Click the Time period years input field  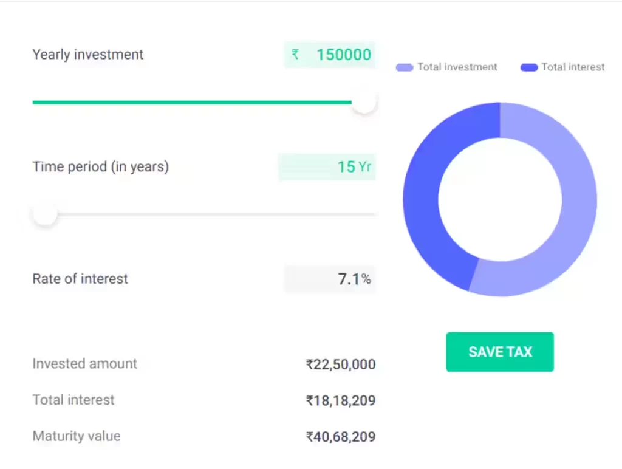tap(327, 166)
